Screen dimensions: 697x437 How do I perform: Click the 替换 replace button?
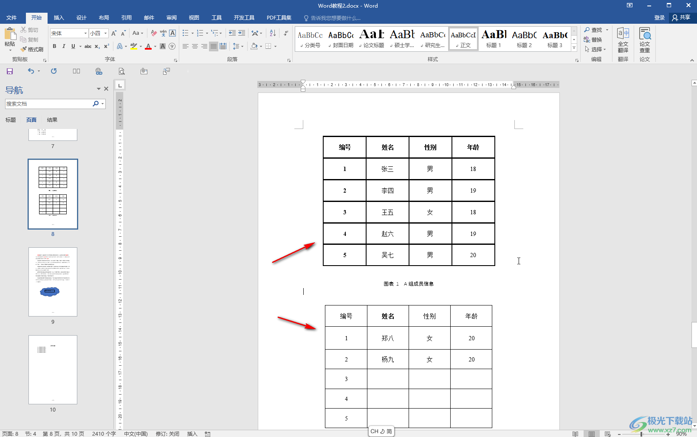point(593,39)
